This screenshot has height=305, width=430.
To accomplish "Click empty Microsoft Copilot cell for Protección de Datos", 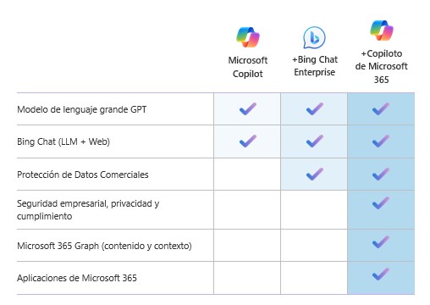I will click(x=247, y=175).
